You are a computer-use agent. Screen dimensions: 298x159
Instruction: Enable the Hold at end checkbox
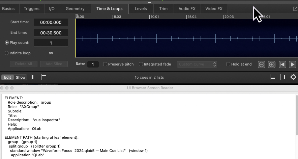tap(228, 64)
